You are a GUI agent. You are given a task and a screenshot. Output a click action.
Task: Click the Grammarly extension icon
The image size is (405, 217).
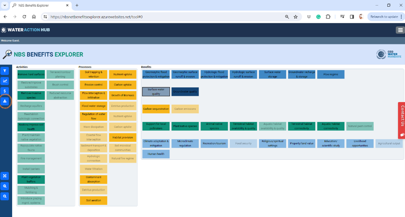point(318,17)
